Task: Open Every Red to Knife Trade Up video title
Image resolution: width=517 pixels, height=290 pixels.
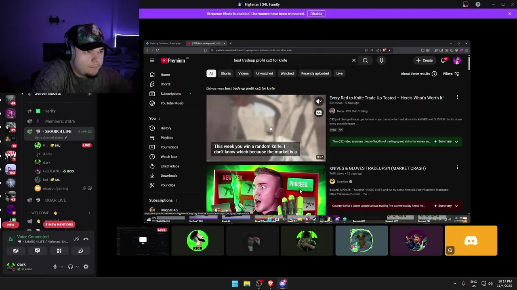Action: 386,98
